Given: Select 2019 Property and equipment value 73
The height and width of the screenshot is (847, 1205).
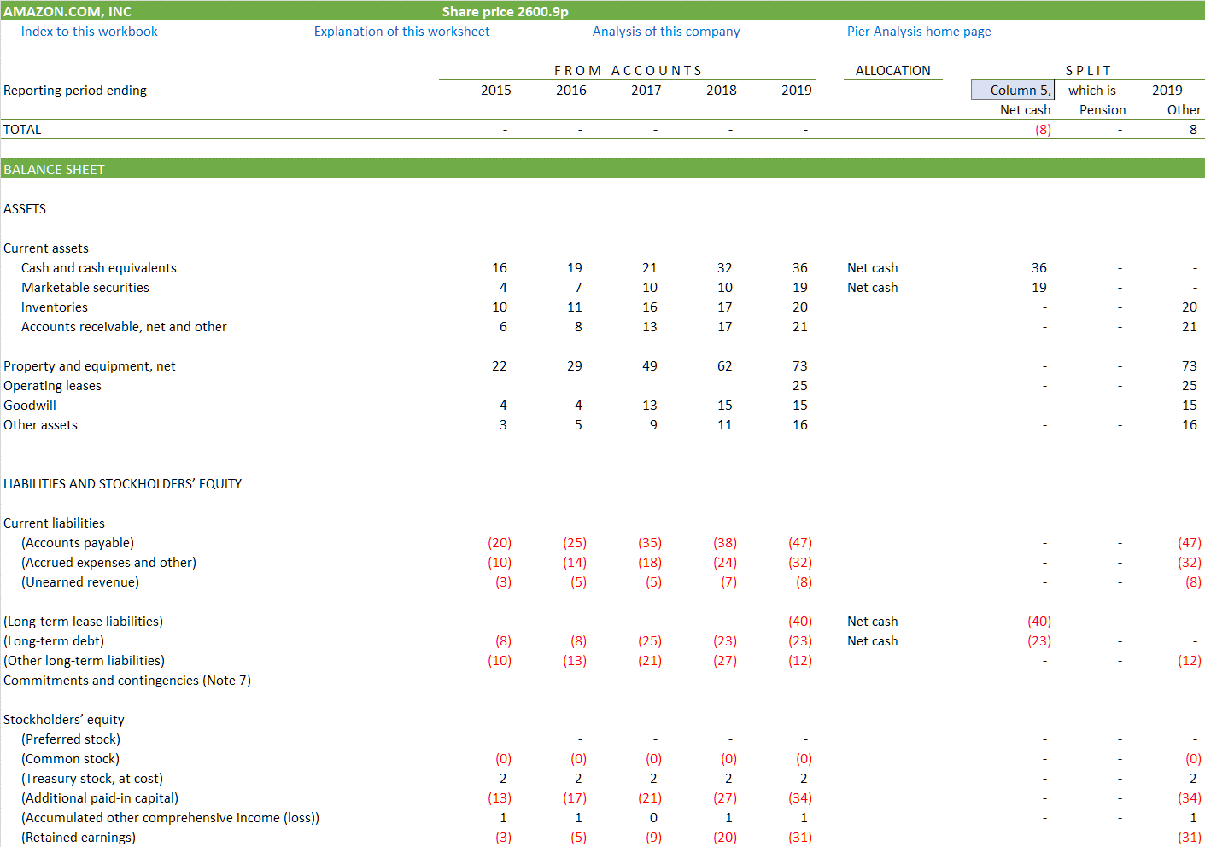Looking at the screenshot, I should [x=799, y=366].
